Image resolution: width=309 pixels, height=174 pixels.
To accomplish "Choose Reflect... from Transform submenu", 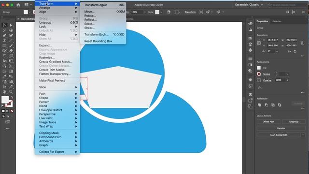I will 103,20.
